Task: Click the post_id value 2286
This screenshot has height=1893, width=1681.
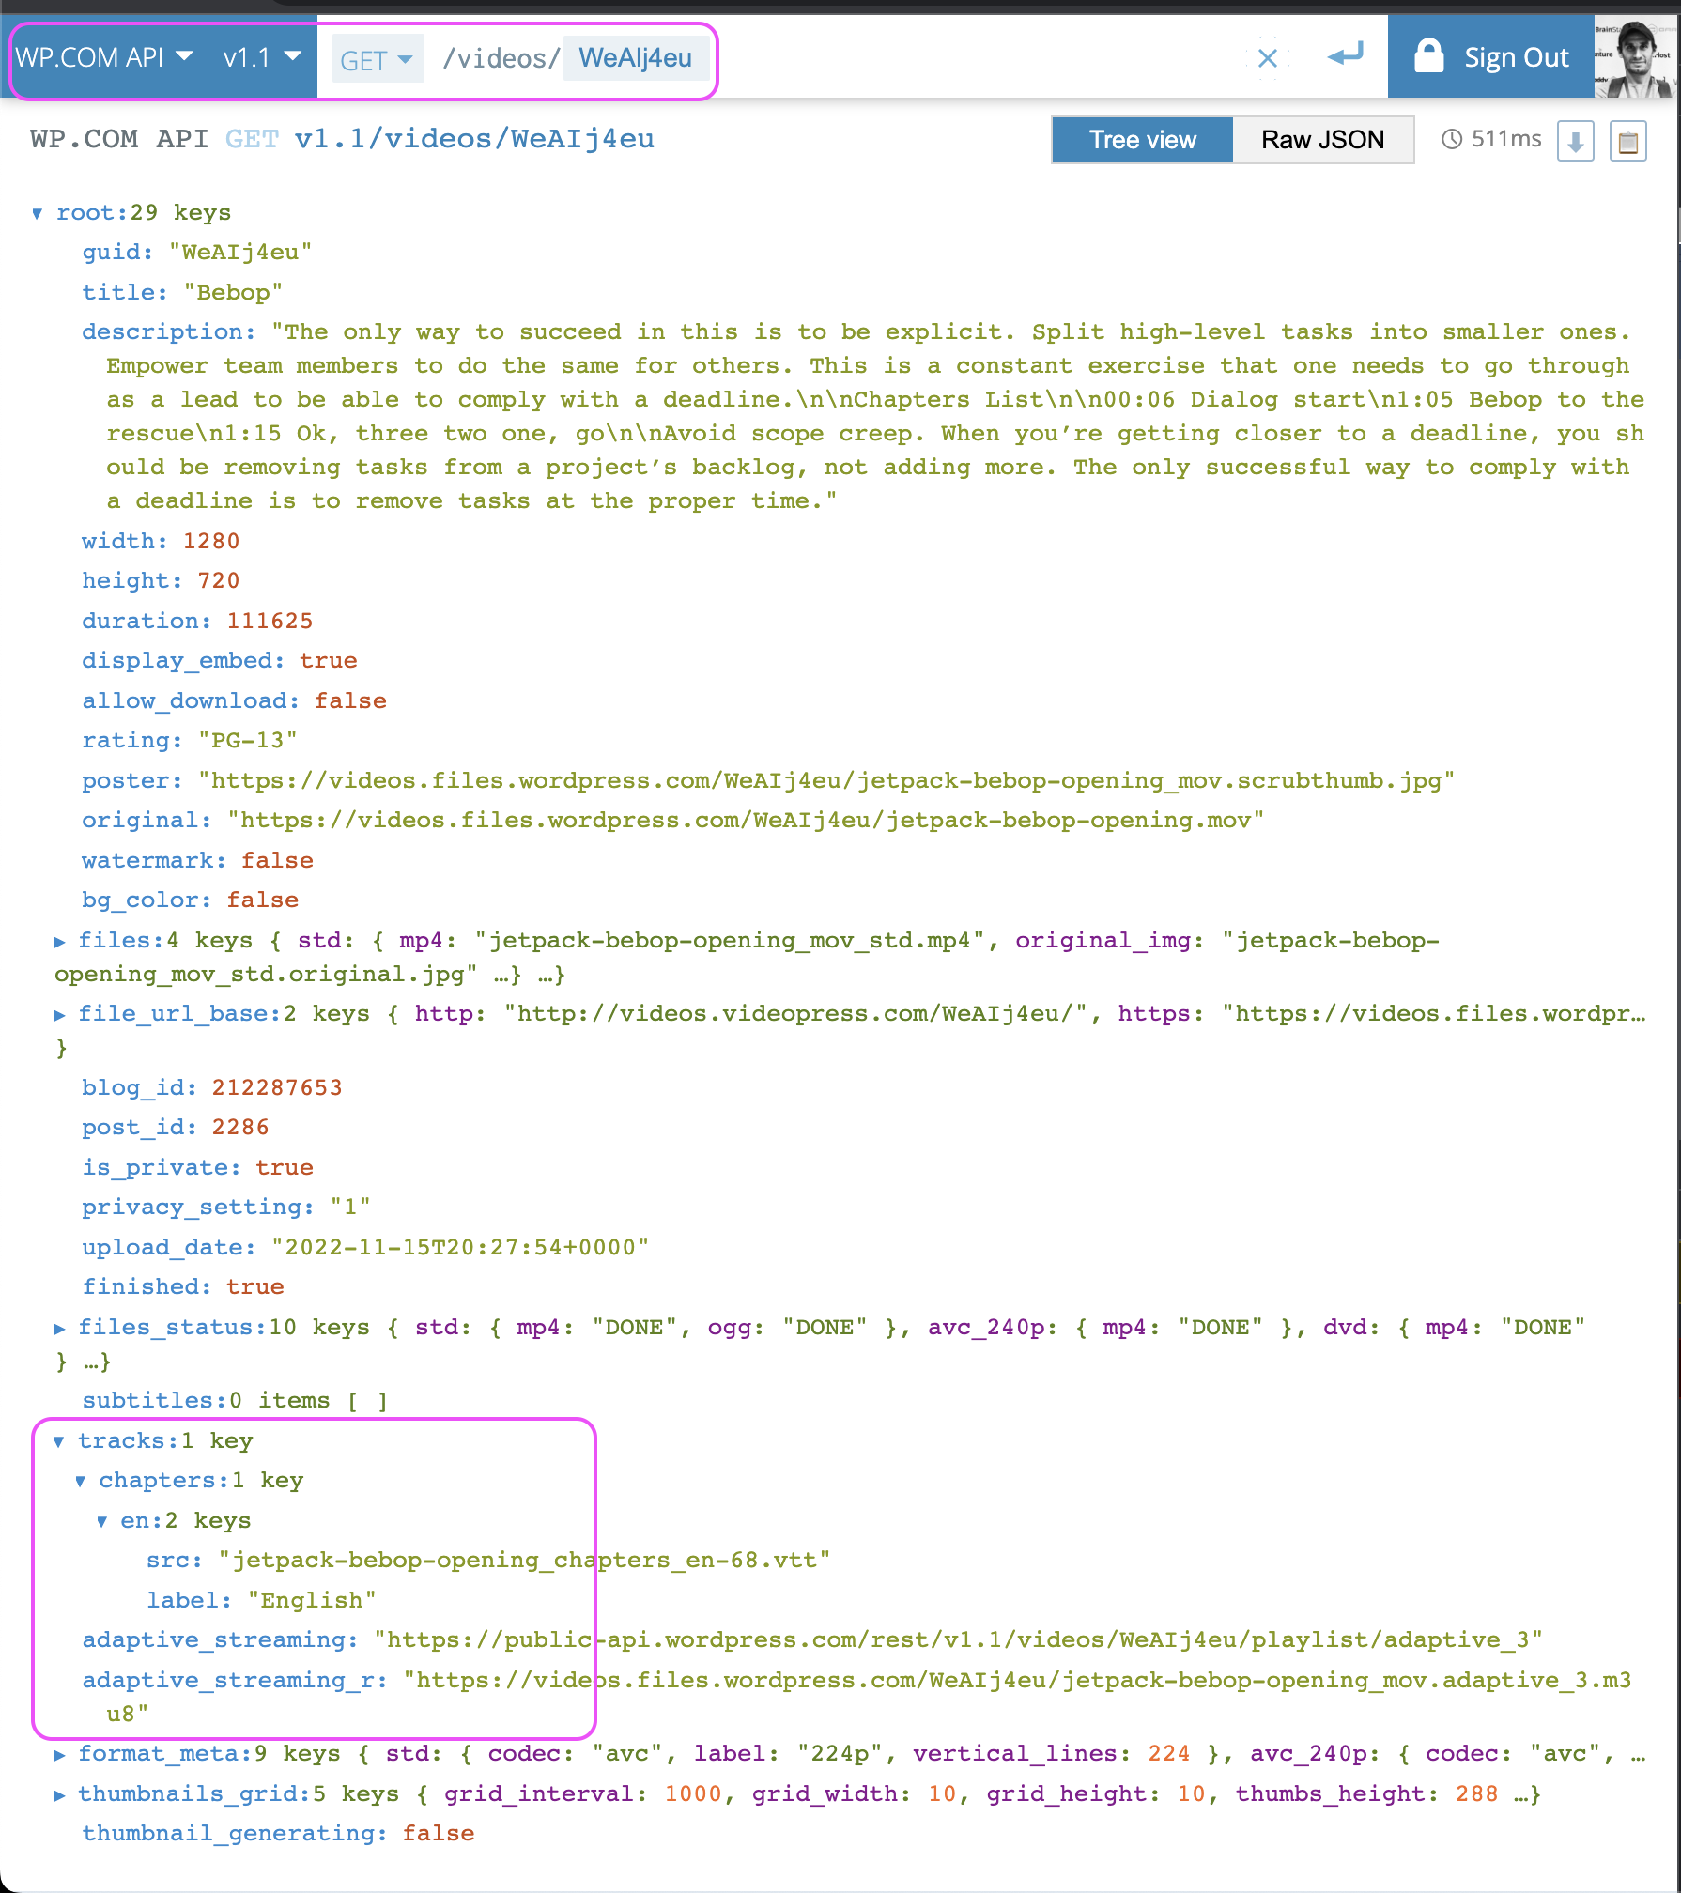Action: (x=240, y=1128)
